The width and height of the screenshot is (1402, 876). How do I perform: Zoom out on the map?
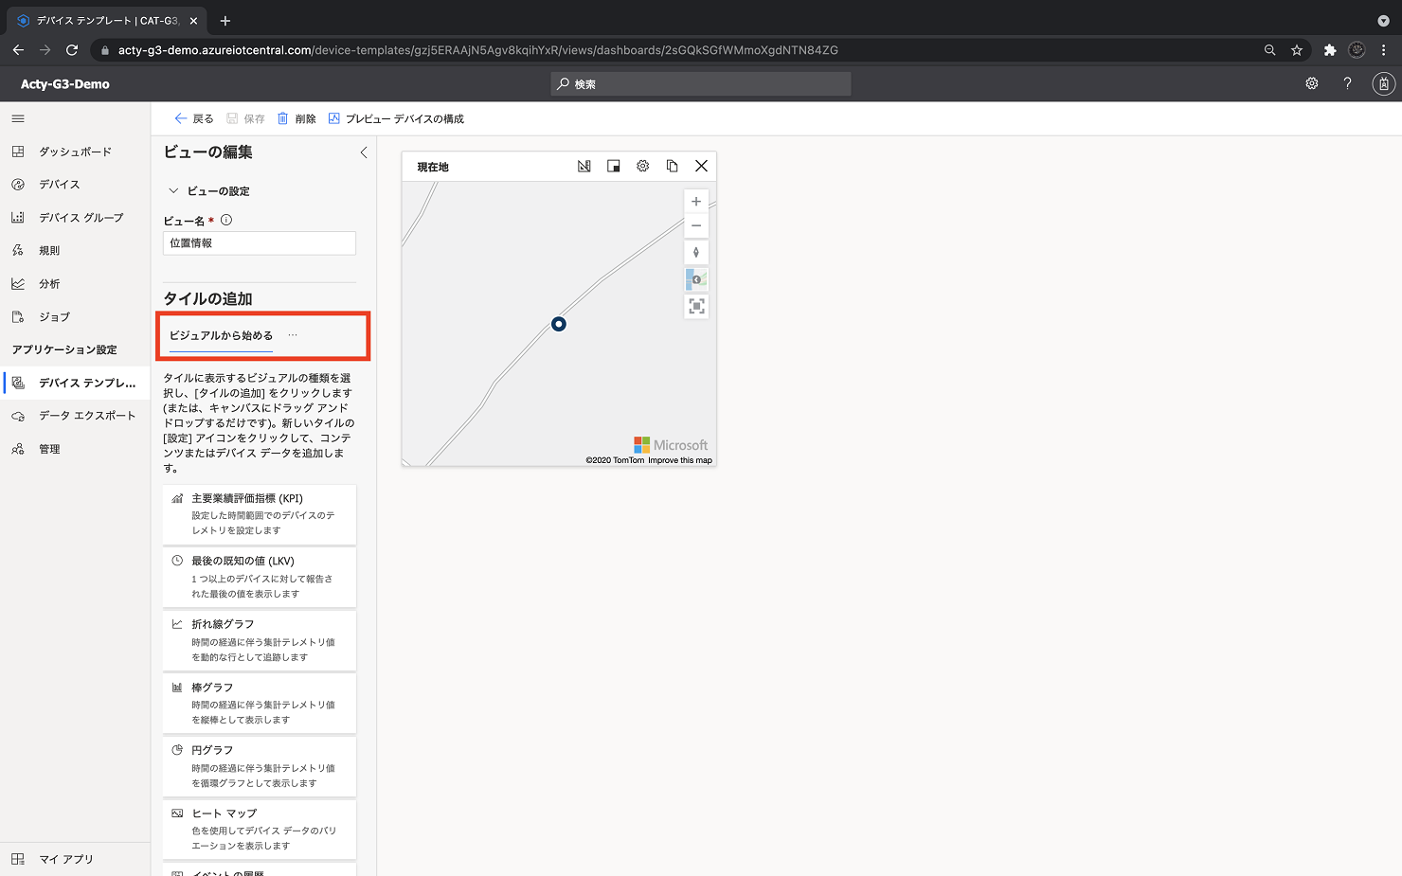coord(696,225)
